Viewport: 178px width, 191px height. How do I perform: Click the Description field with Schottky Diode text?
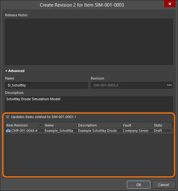(89, 104)
